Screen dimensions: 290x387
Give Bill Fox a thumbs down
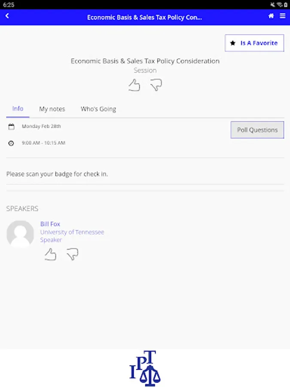pos(72,255)
